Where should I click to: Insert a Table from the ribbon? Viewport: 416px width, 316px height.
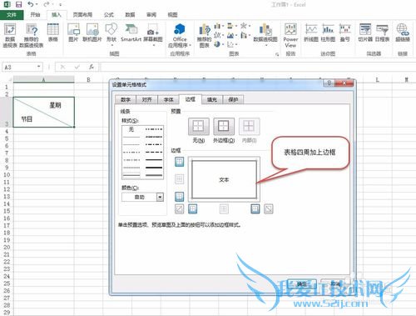pyautogui.click(x=52, y=33)
